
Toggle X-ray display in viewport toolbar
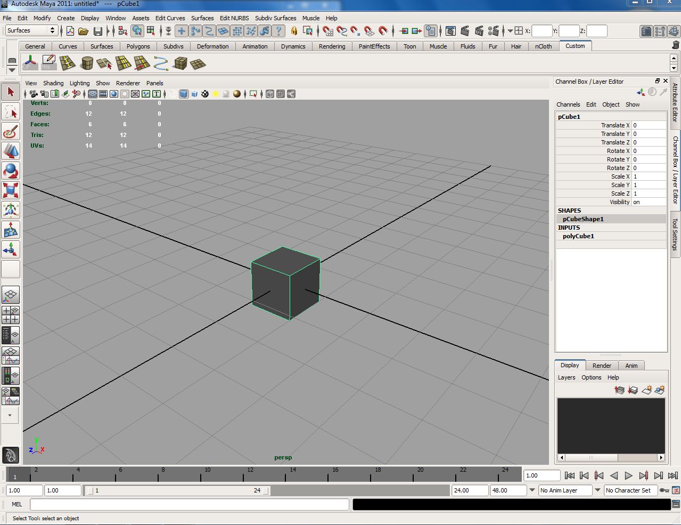[270, 94]
